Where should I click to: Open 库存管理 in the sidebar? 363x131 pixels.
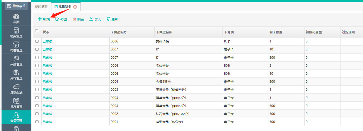click(x=16, y=75)
